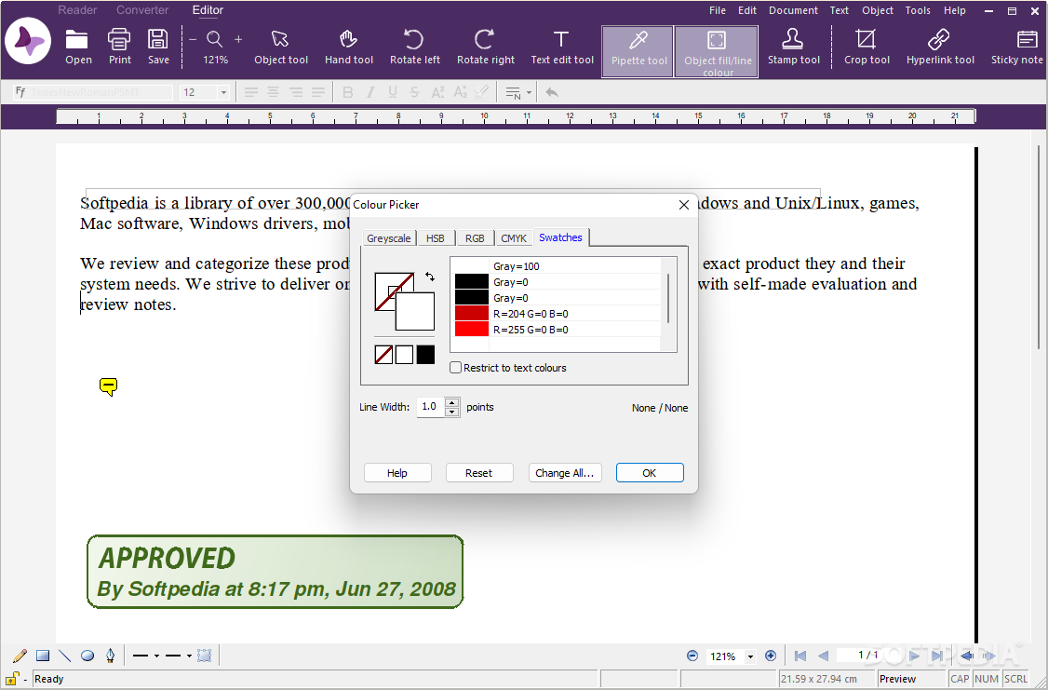Viewport: 1048px width, 690px height.
Task: Pick the Crop tool
Action: tap(867, 47)
